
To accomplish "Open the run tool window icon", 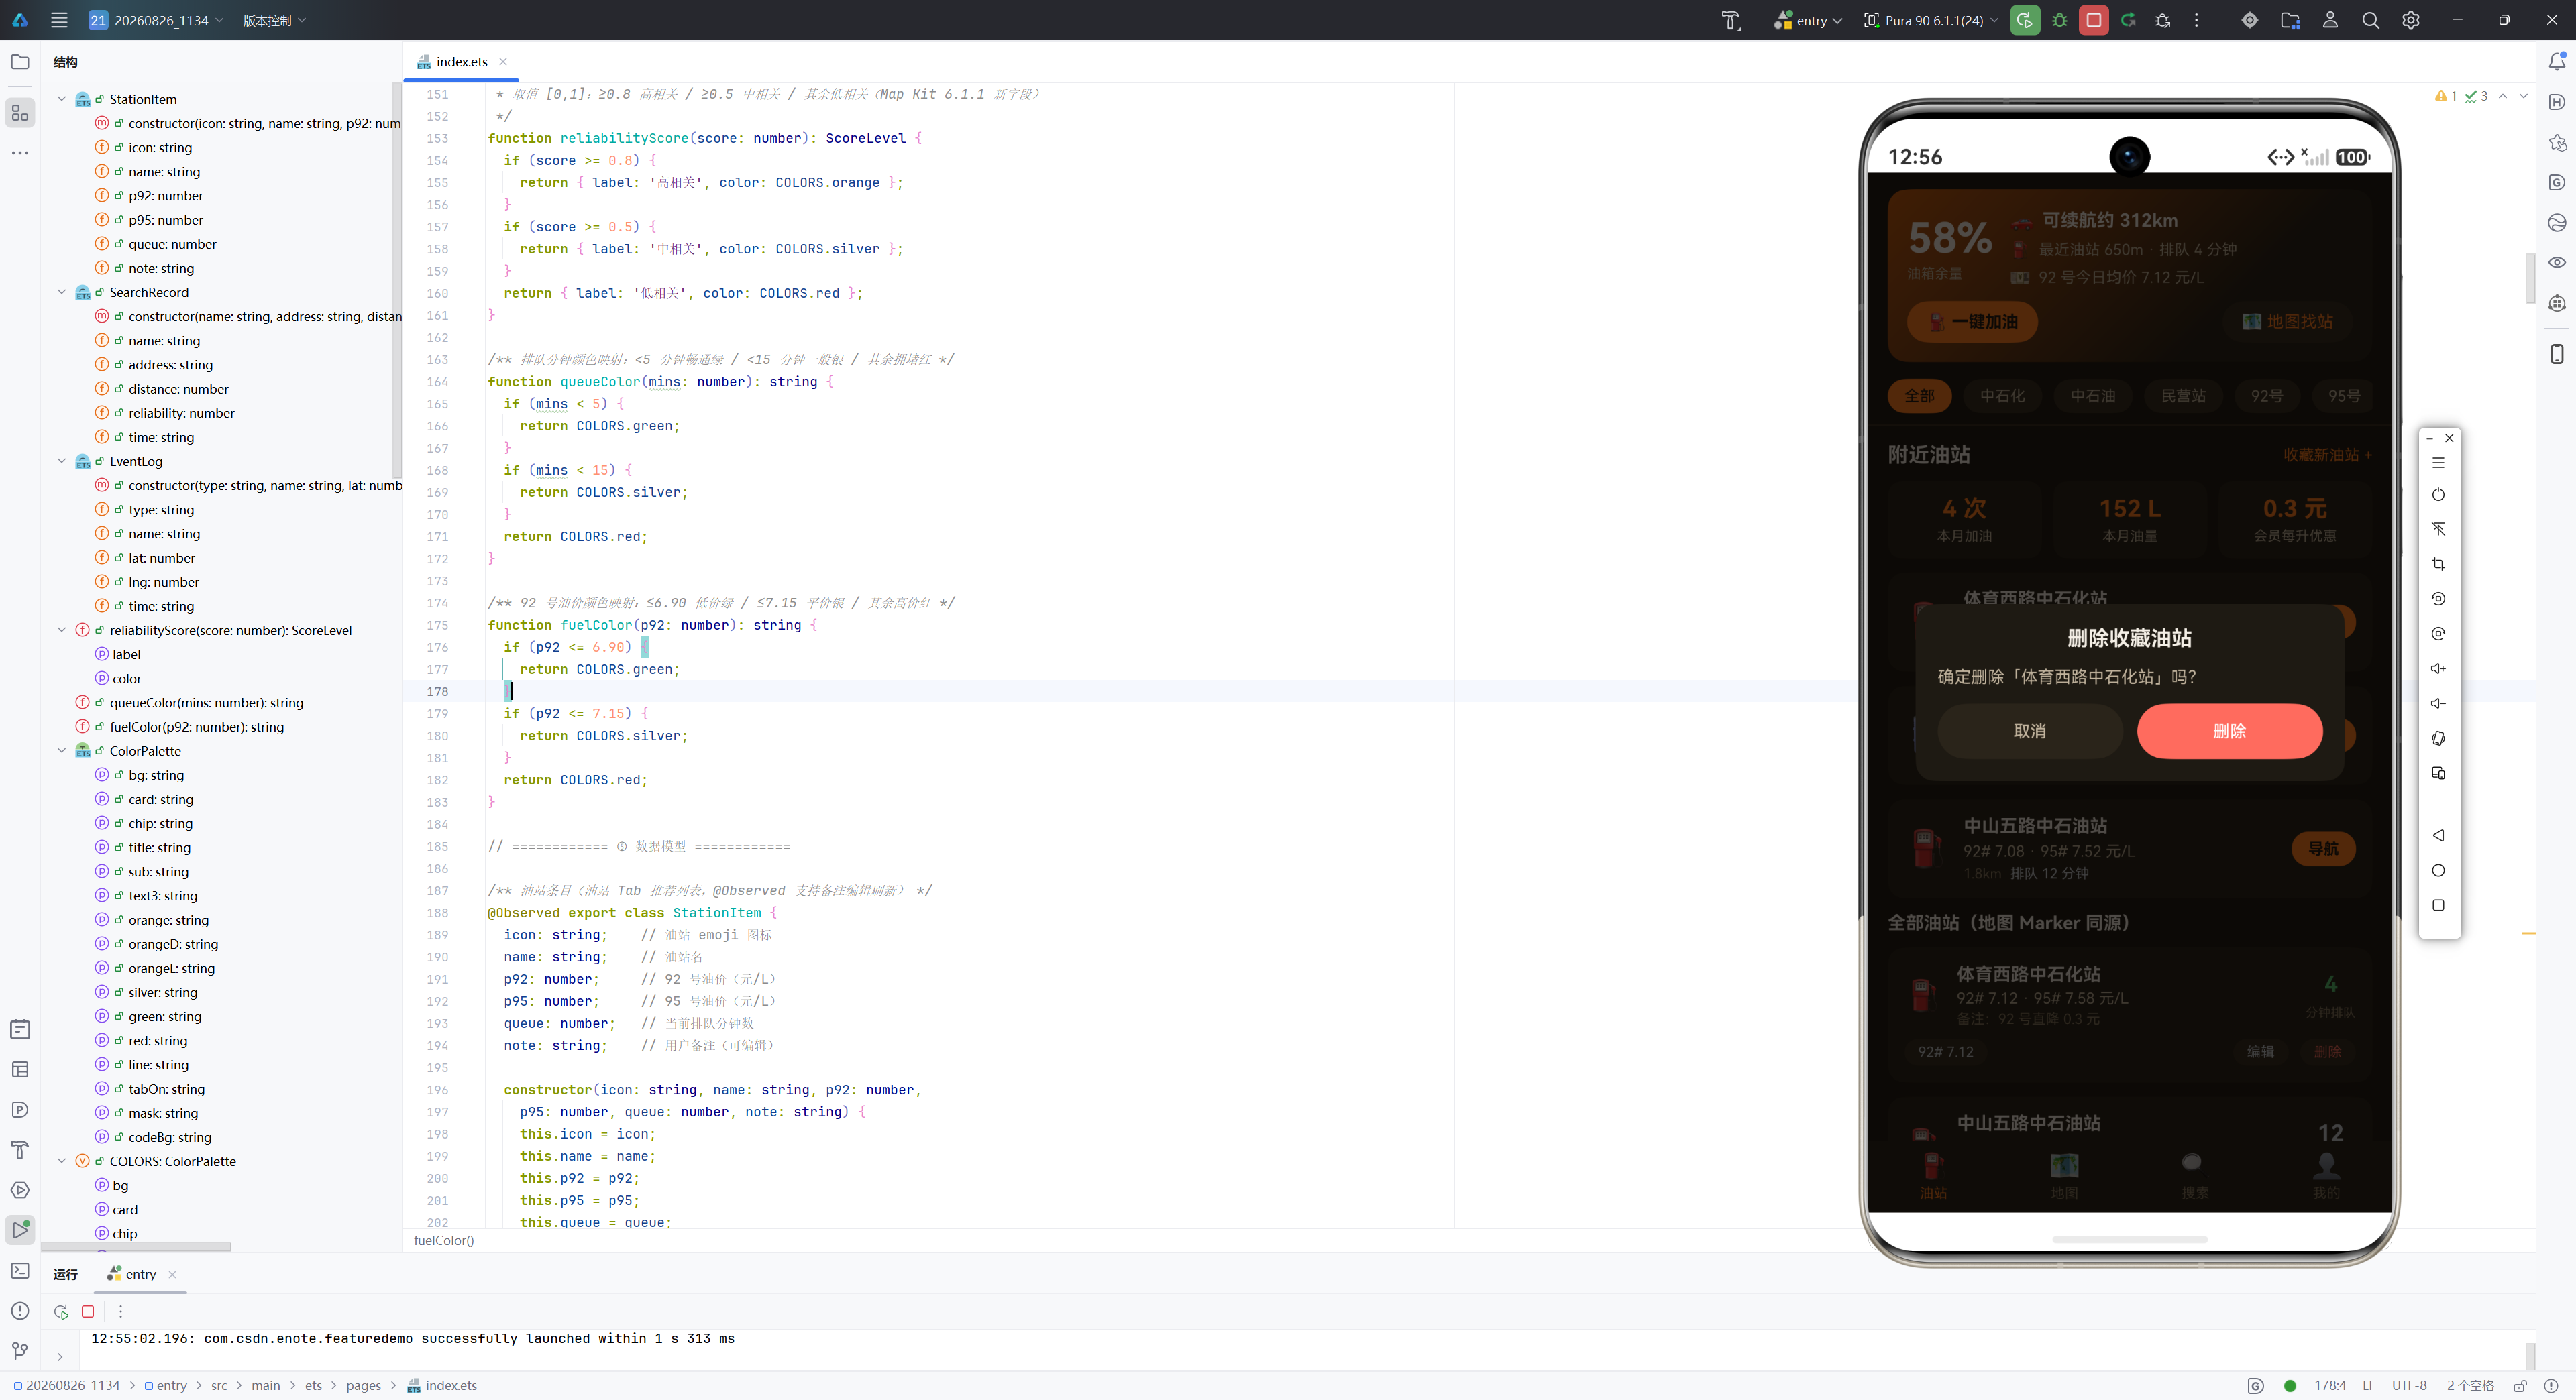I will (20, 1229).
